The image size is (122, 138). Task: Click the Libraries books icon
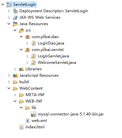pos(21,69)
